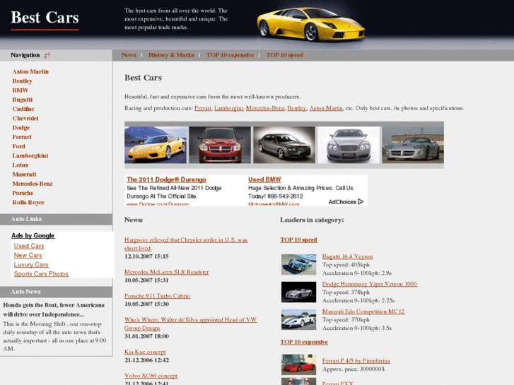Follow the Mercedes-Benz link in the intro

click(265, 108)
